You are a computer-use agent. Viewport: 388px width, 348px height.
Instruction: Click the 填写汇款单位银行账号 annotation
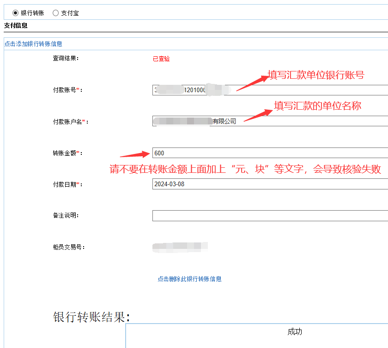pos(316,75)
